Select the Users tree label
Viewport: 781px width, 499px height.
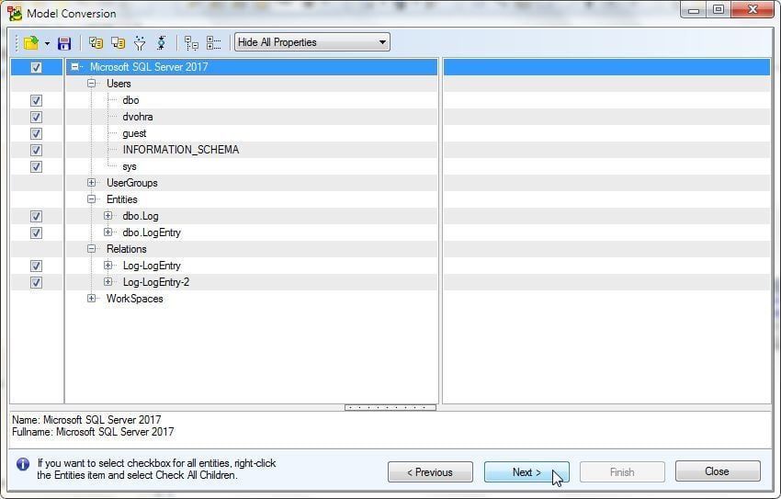[119, 84]
